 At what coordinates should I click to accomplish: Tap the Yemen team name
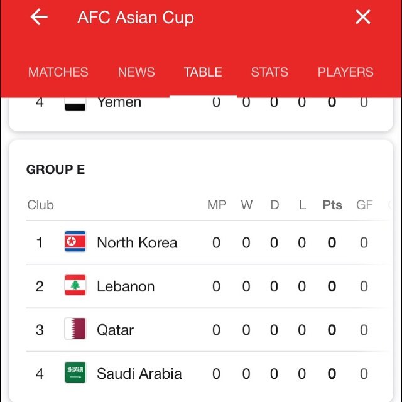point(119,104)
